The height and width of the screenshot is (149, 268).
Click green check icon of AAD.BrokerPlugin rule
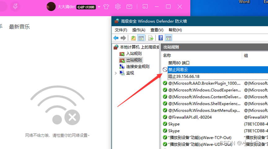click(165, 83)
